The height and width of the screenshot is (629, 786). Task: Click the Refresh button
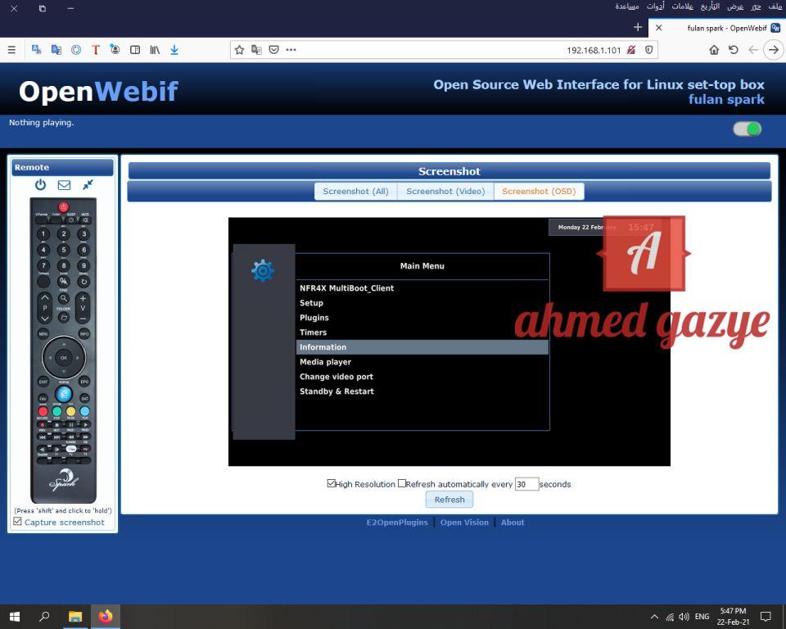449,500
